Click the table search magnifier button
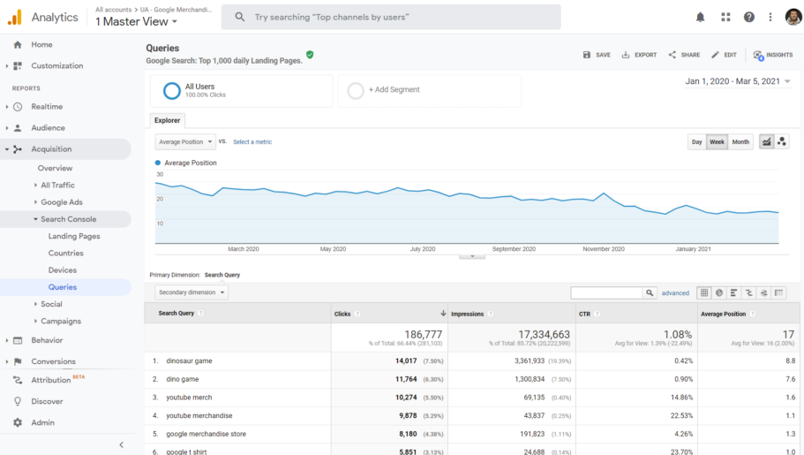This screenshot has width=804, height=455. click(x=650, y=292)
